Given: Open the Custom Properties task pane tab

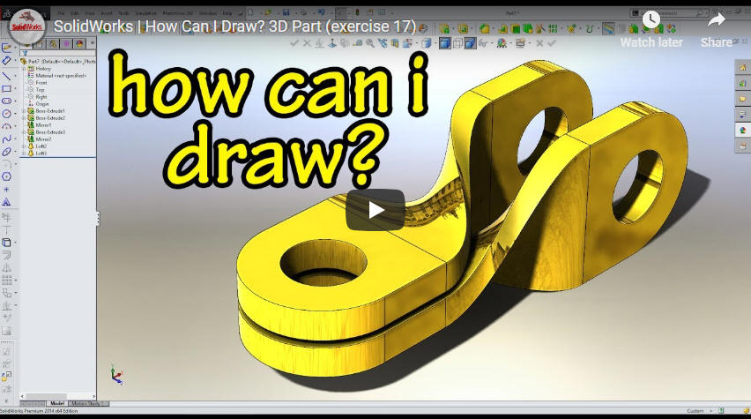Looking at the screenshot, I should pyautogui.click(x=742, y=146).
